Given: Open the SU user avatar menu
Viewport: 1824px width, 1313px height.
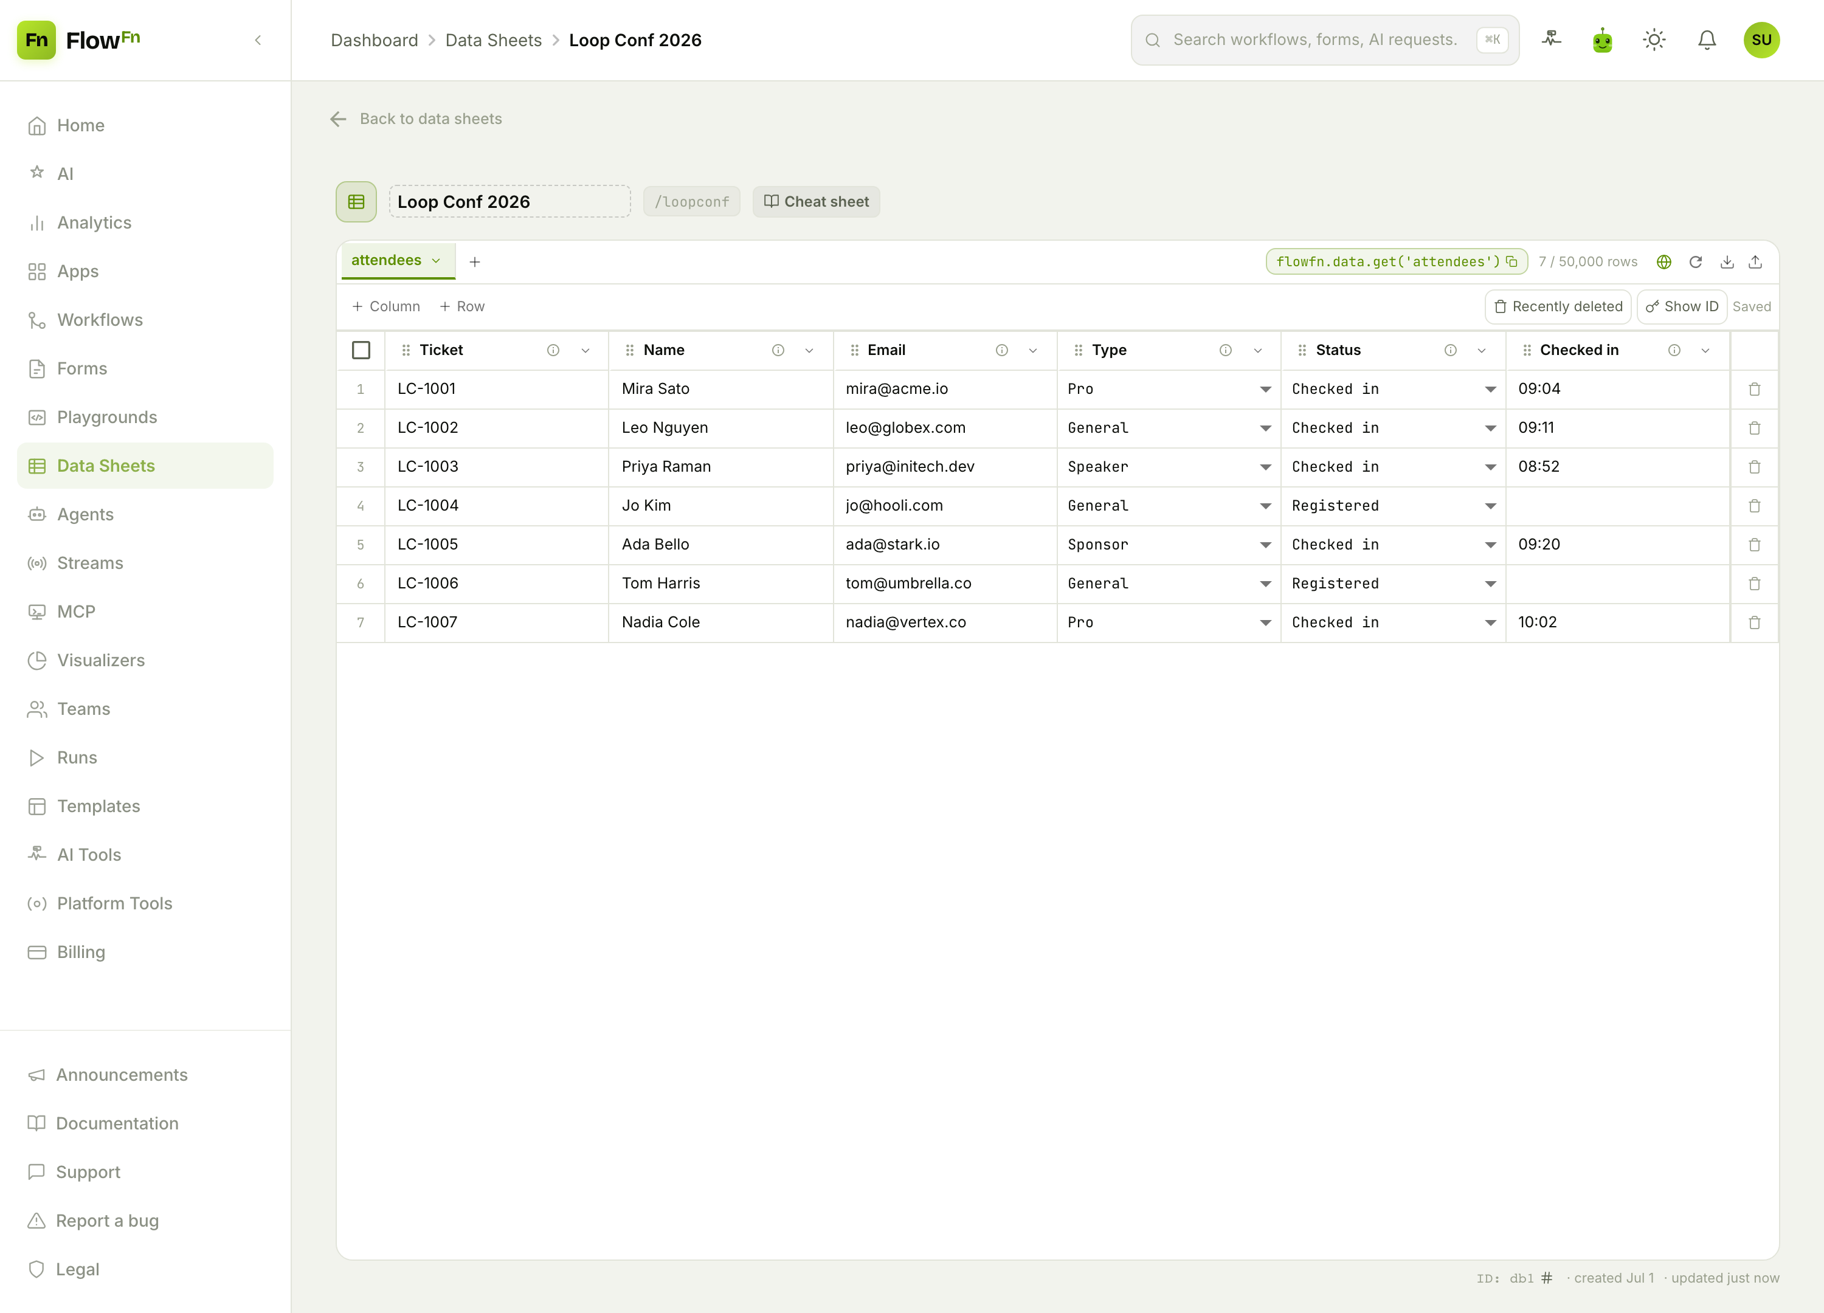Looking at the screenshot, I should click(1761, 40).
